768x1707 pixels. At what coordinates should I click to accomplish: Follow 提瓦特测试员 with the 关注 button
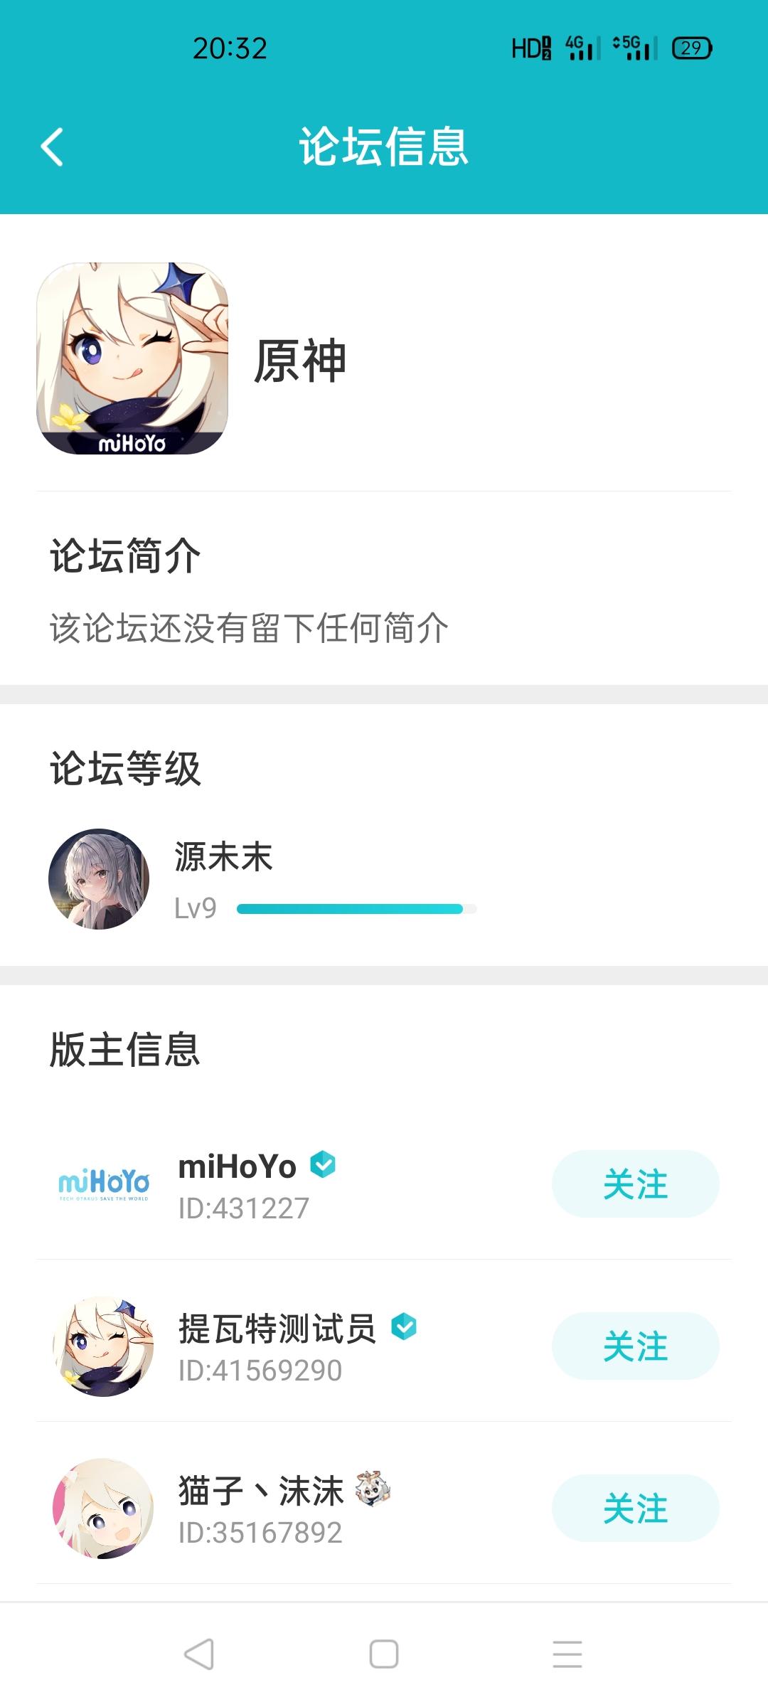(x=636, y=1346)
